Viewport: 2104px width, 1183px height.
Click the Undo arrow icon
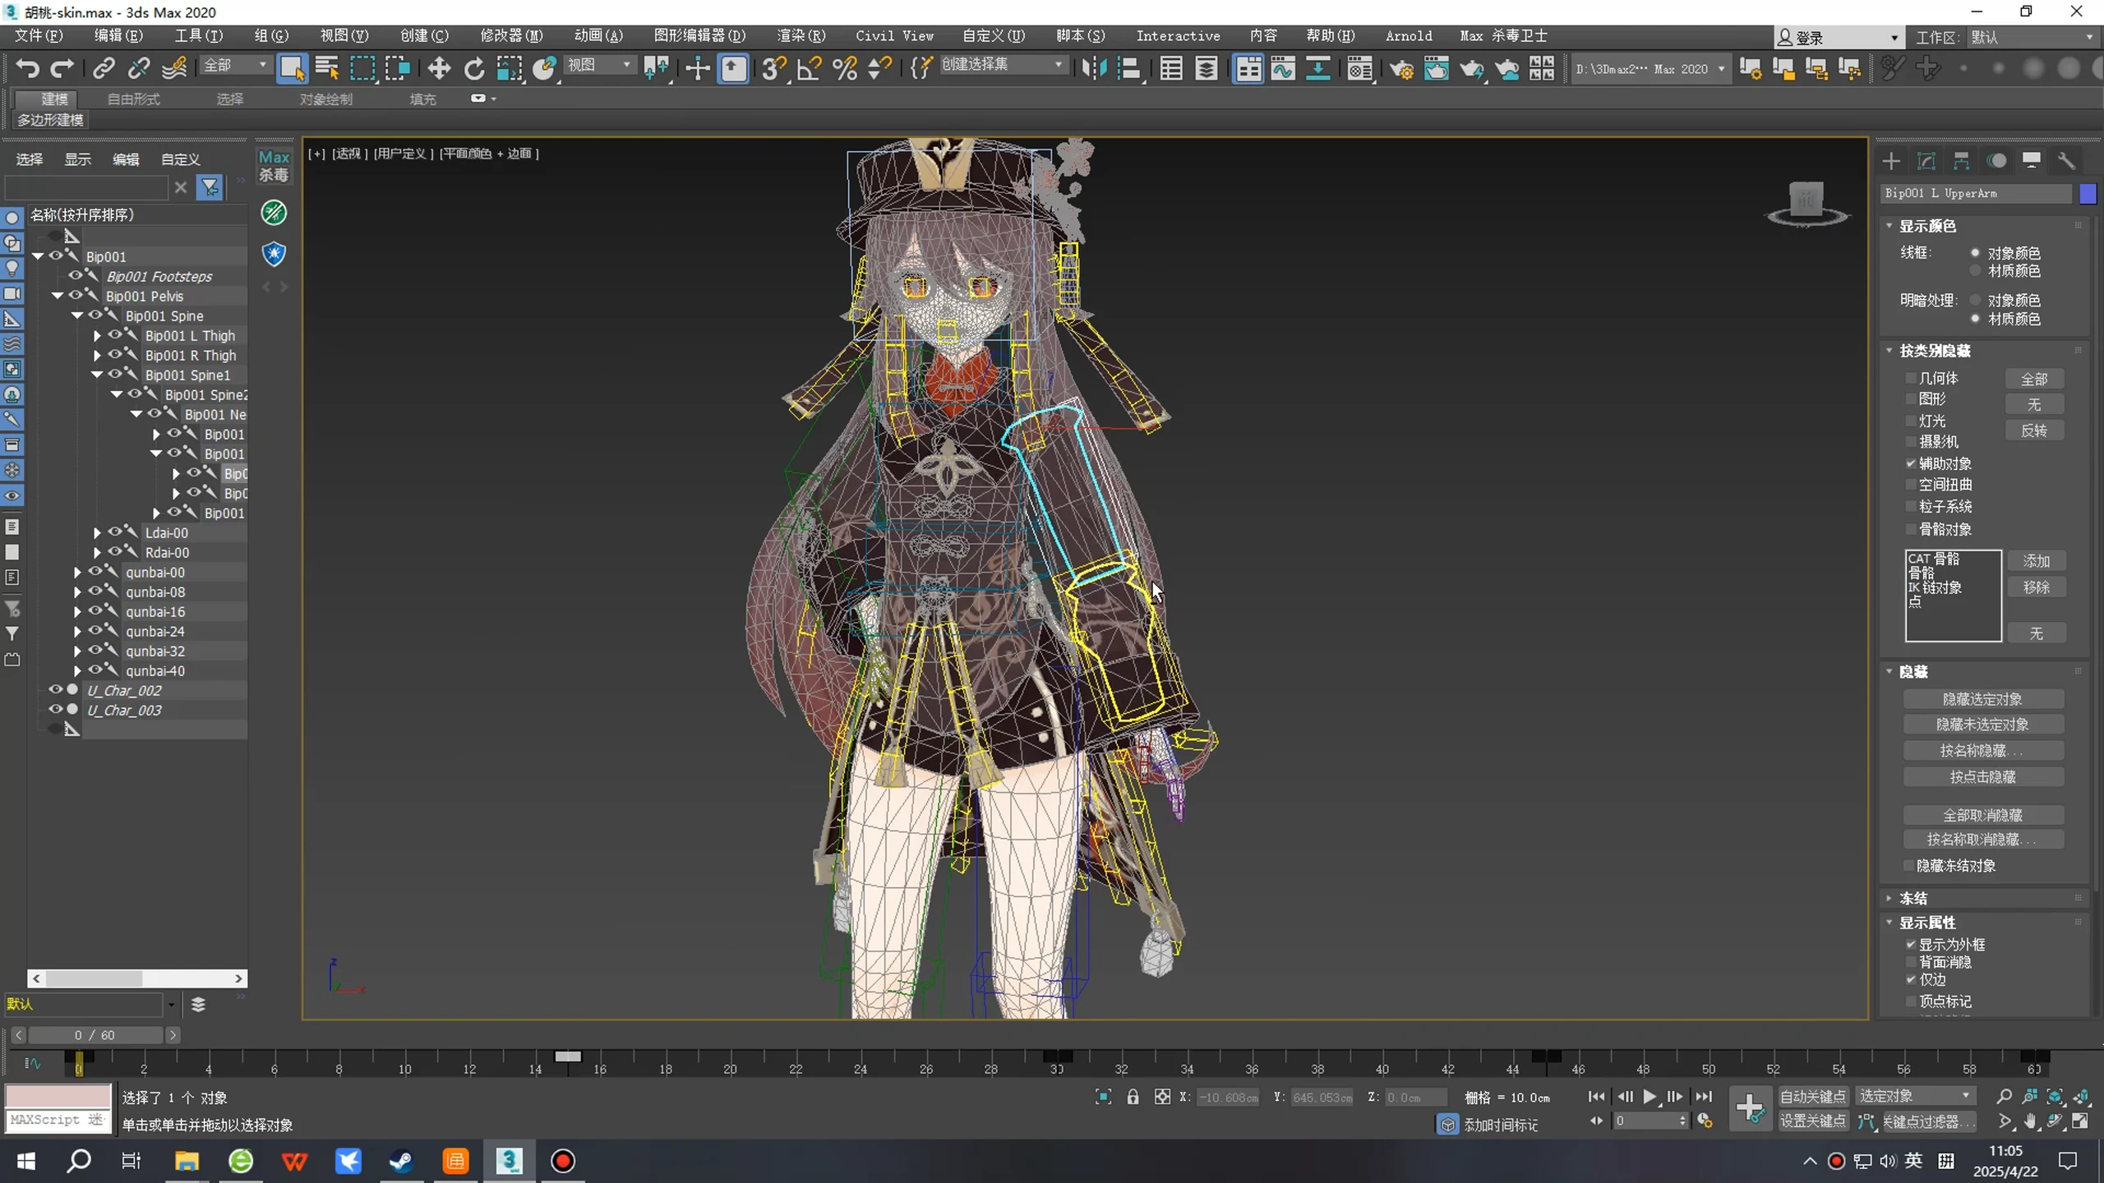(x=26, y=68)
